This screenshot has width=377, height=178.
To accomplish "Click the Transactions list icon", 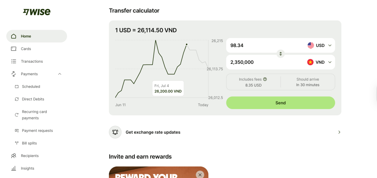I will pyautogui.click(x=14, y=61).
